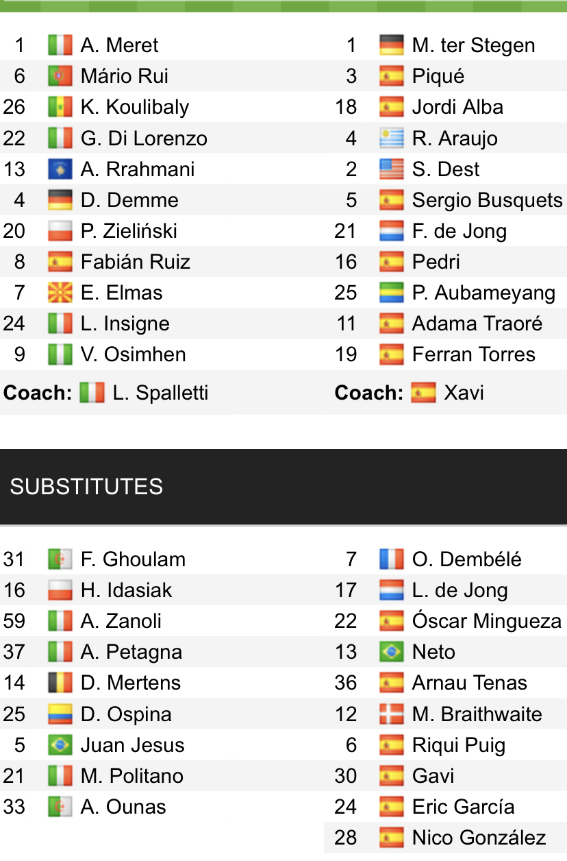The image size is (567, 861).
Task: Open substitute Gavi's player page
Action: [x=433, y=776]
